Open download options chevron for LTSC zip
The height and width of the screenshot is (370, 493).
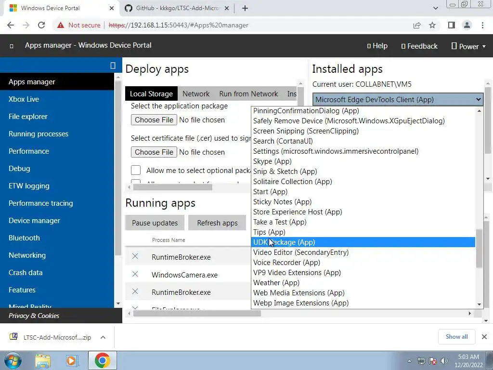[x=103, y=337]
